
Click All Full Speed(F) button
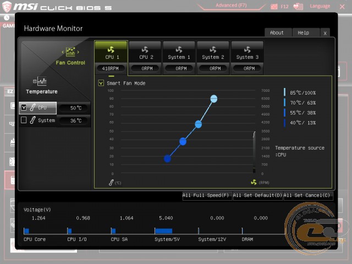207,196
